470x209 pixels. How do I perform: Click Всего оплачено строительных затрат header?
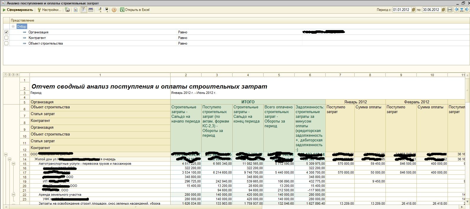tap(279, 128)
